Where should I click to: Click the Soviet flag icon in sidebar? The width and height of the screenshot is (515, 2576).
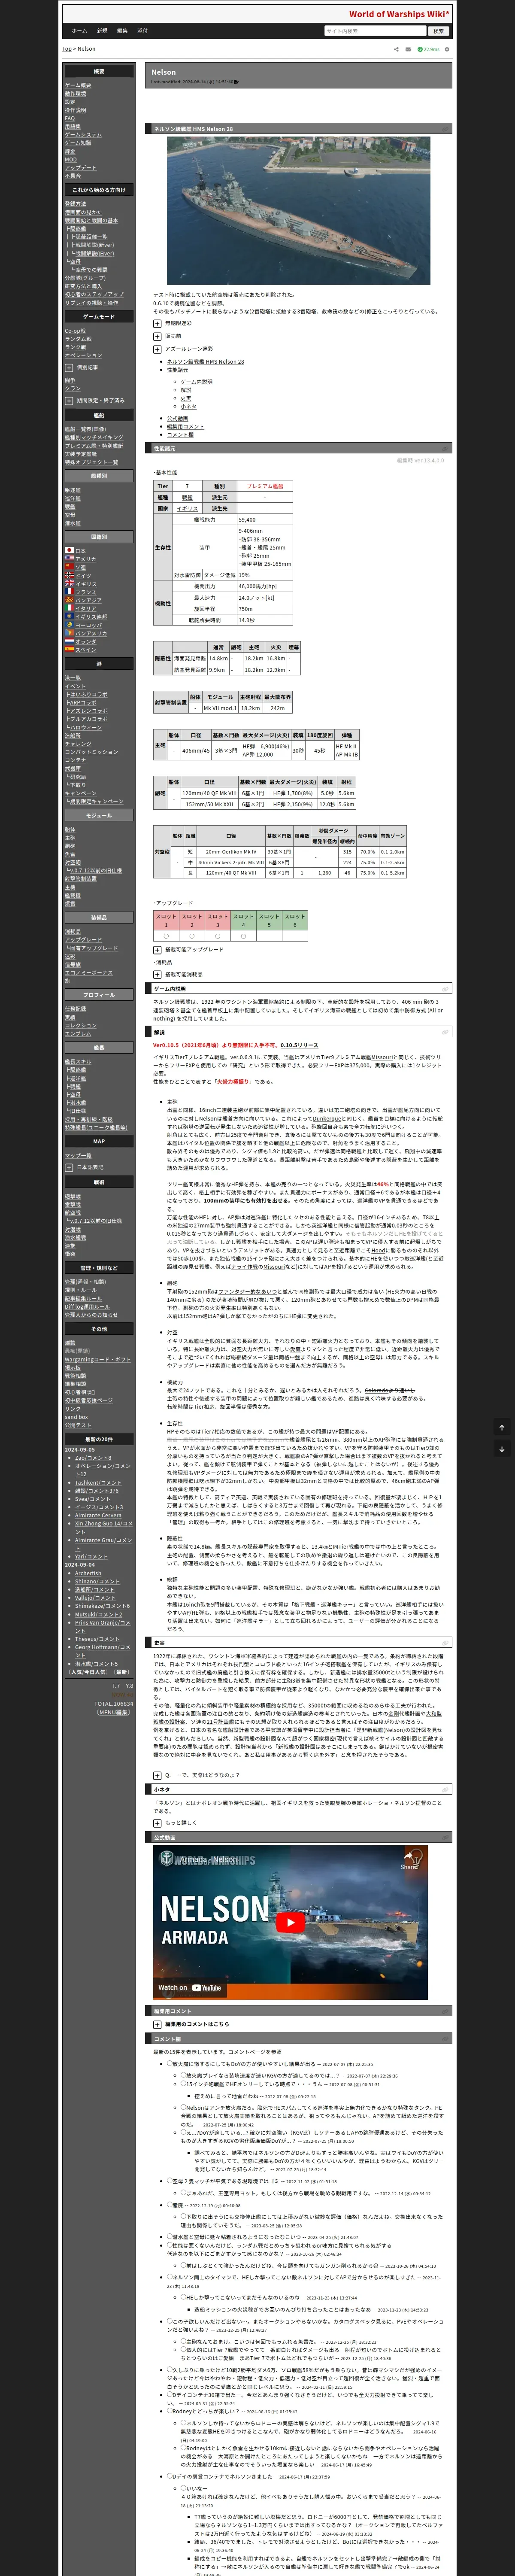pos(69,567)
